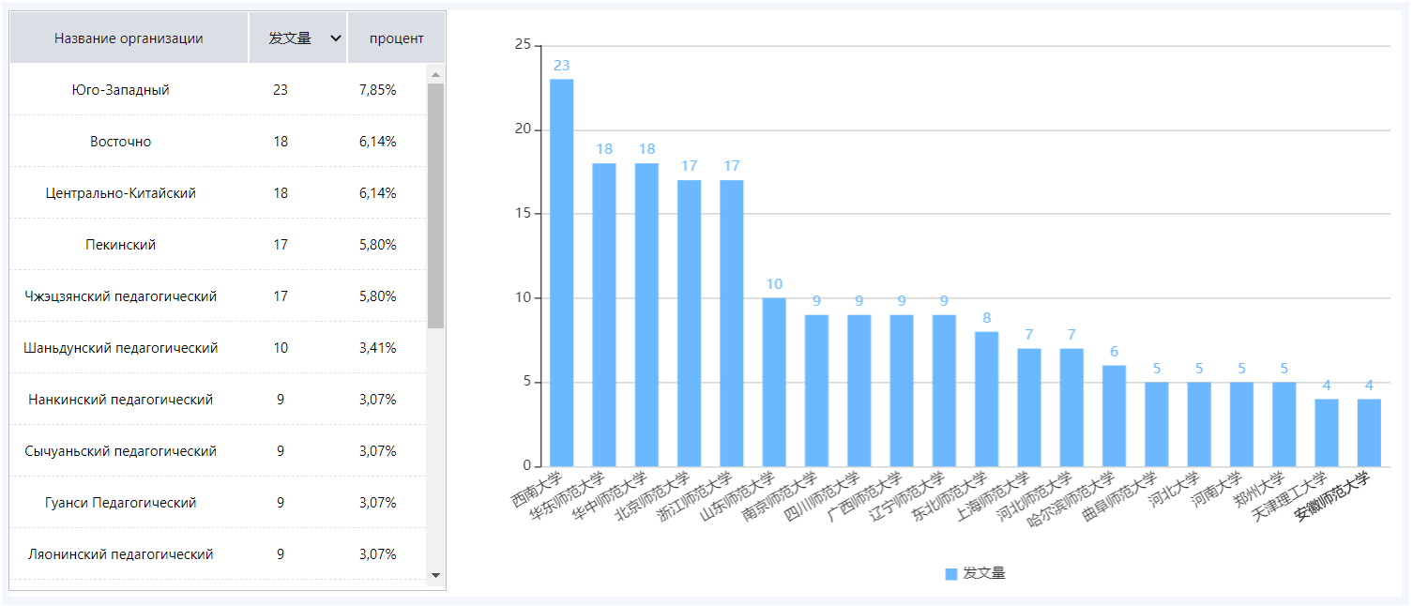Click the 东北师范大学 bar showing 8

(986, 399)
